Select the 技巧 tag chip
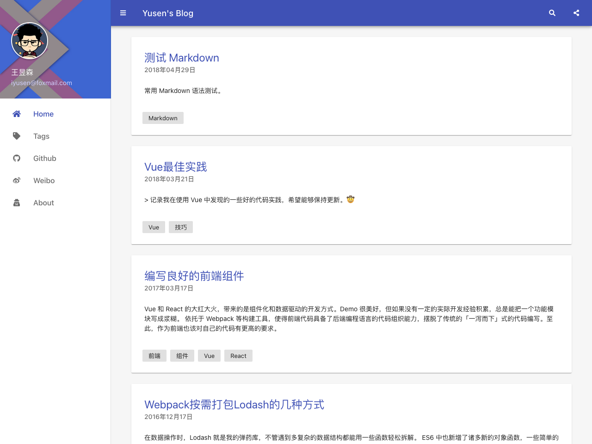Image resolution: width=592 pixels, height=444 pixels. pos(180,227)
